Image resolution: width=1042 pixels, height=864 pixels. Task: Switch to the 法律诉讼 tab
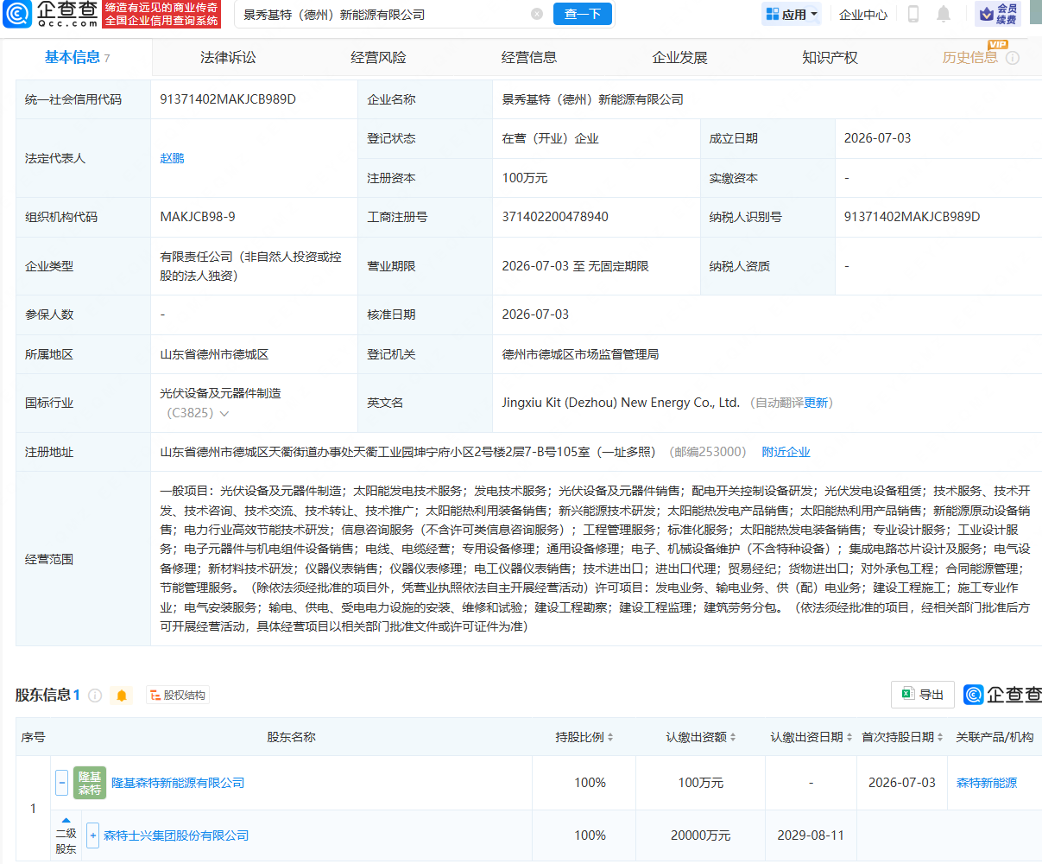coord(228,58)
